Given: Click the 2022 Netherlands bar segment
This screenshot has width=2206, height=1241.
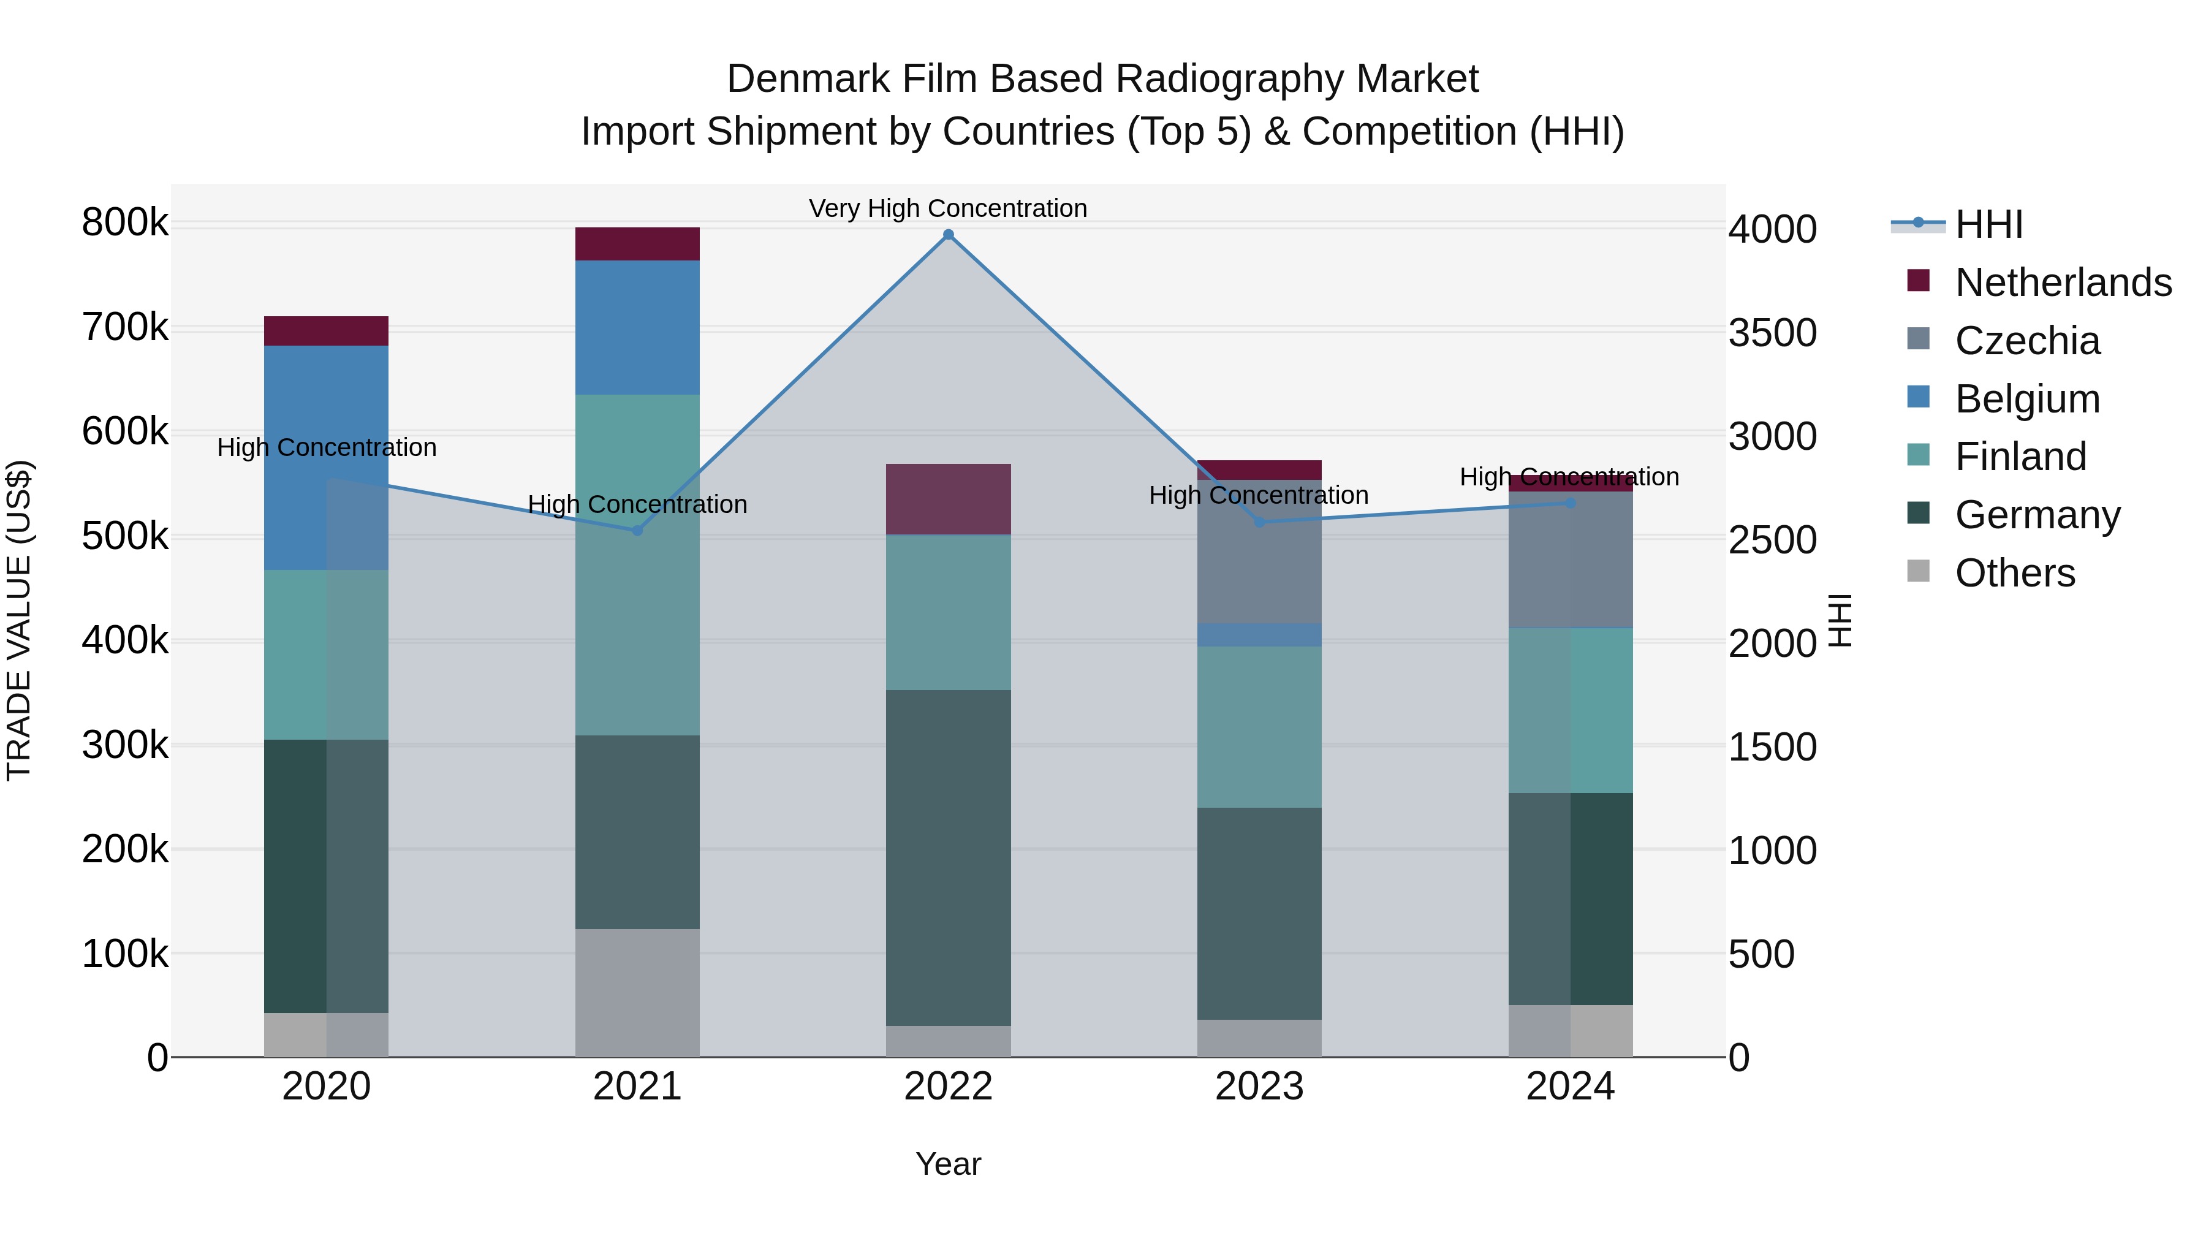Looking at the screenshot, I should click(948, 499).
